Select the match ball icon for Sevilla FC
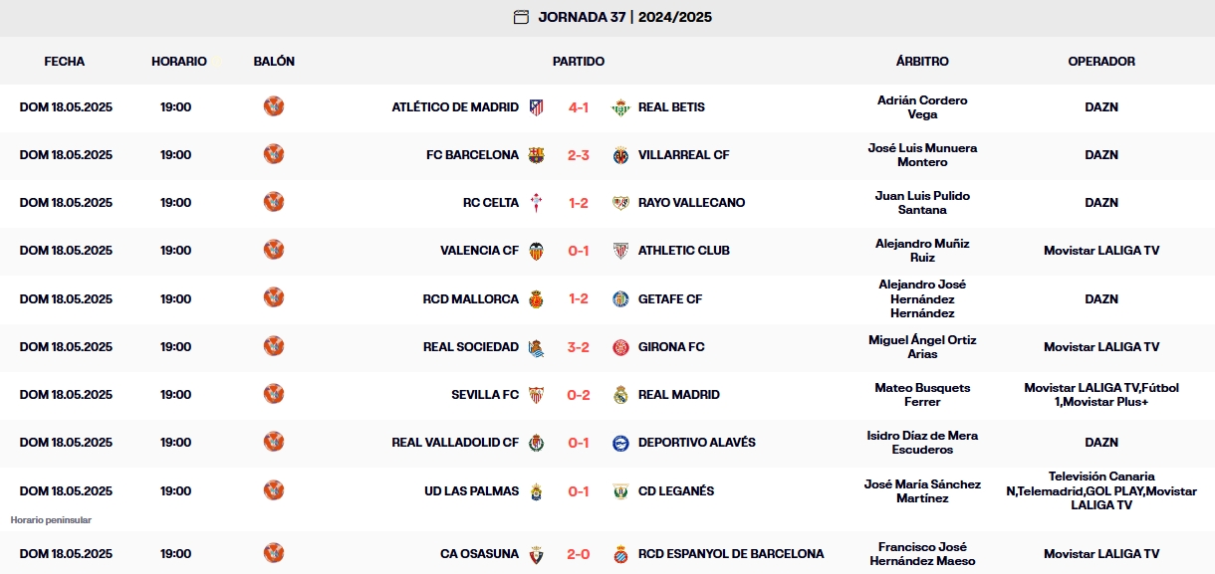The width and height of the screenshot is (1215, 574). coord(274,394)
